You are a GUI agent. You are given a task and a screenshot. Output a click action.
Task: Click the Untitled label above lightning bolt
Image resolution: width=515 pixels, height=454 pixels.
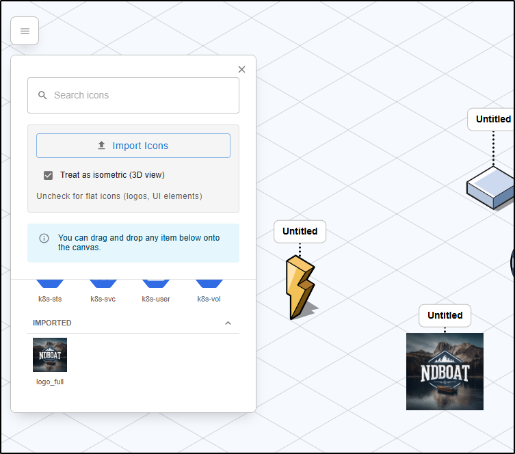(300, 231)
